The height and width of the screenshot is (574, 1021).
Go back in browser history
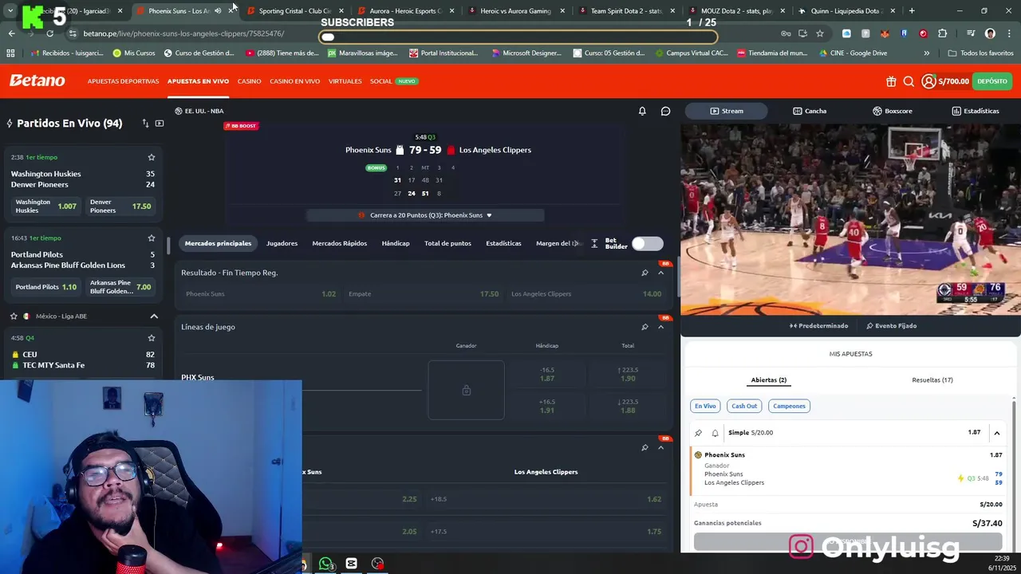click(x=11, y=33)
